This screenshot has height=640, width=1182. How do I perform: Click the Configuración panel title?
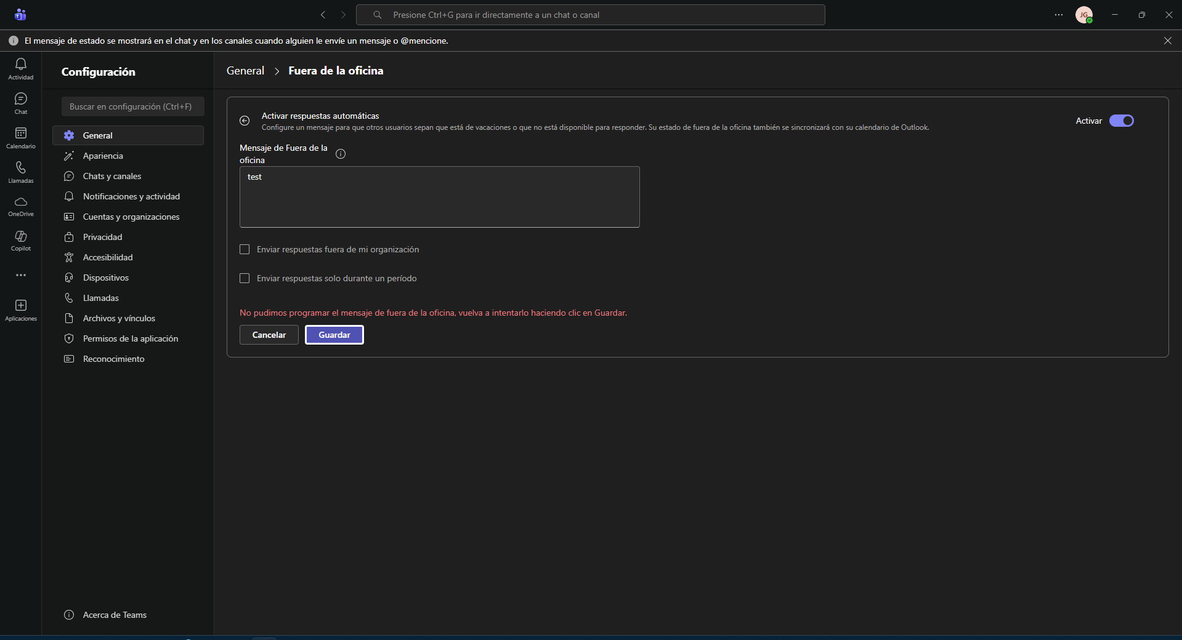point(99,72)
